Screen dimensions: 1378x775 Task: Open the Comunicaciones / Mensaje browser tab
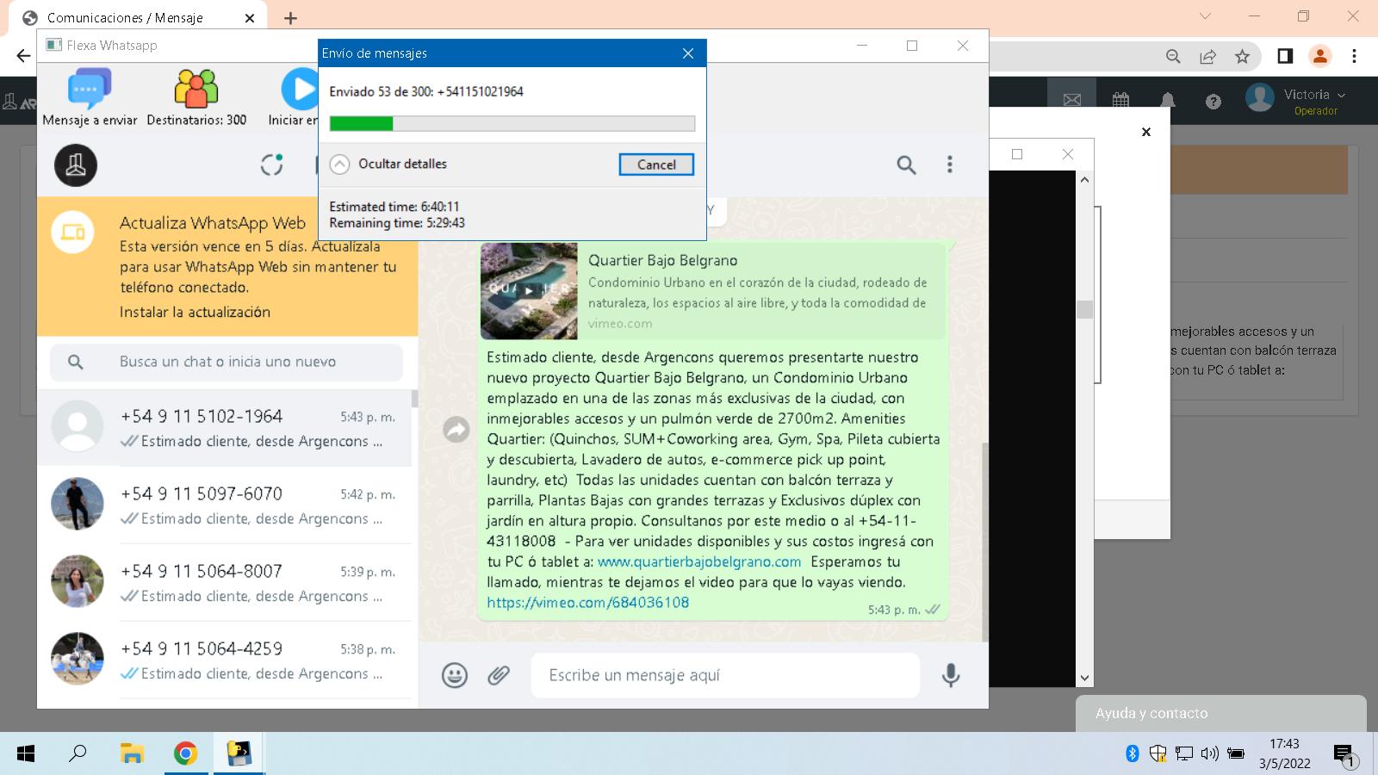(x=138, y=17)
